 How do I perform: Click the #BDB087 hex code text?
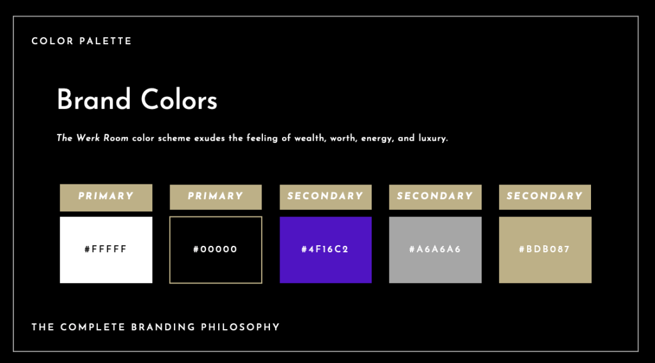544,250
